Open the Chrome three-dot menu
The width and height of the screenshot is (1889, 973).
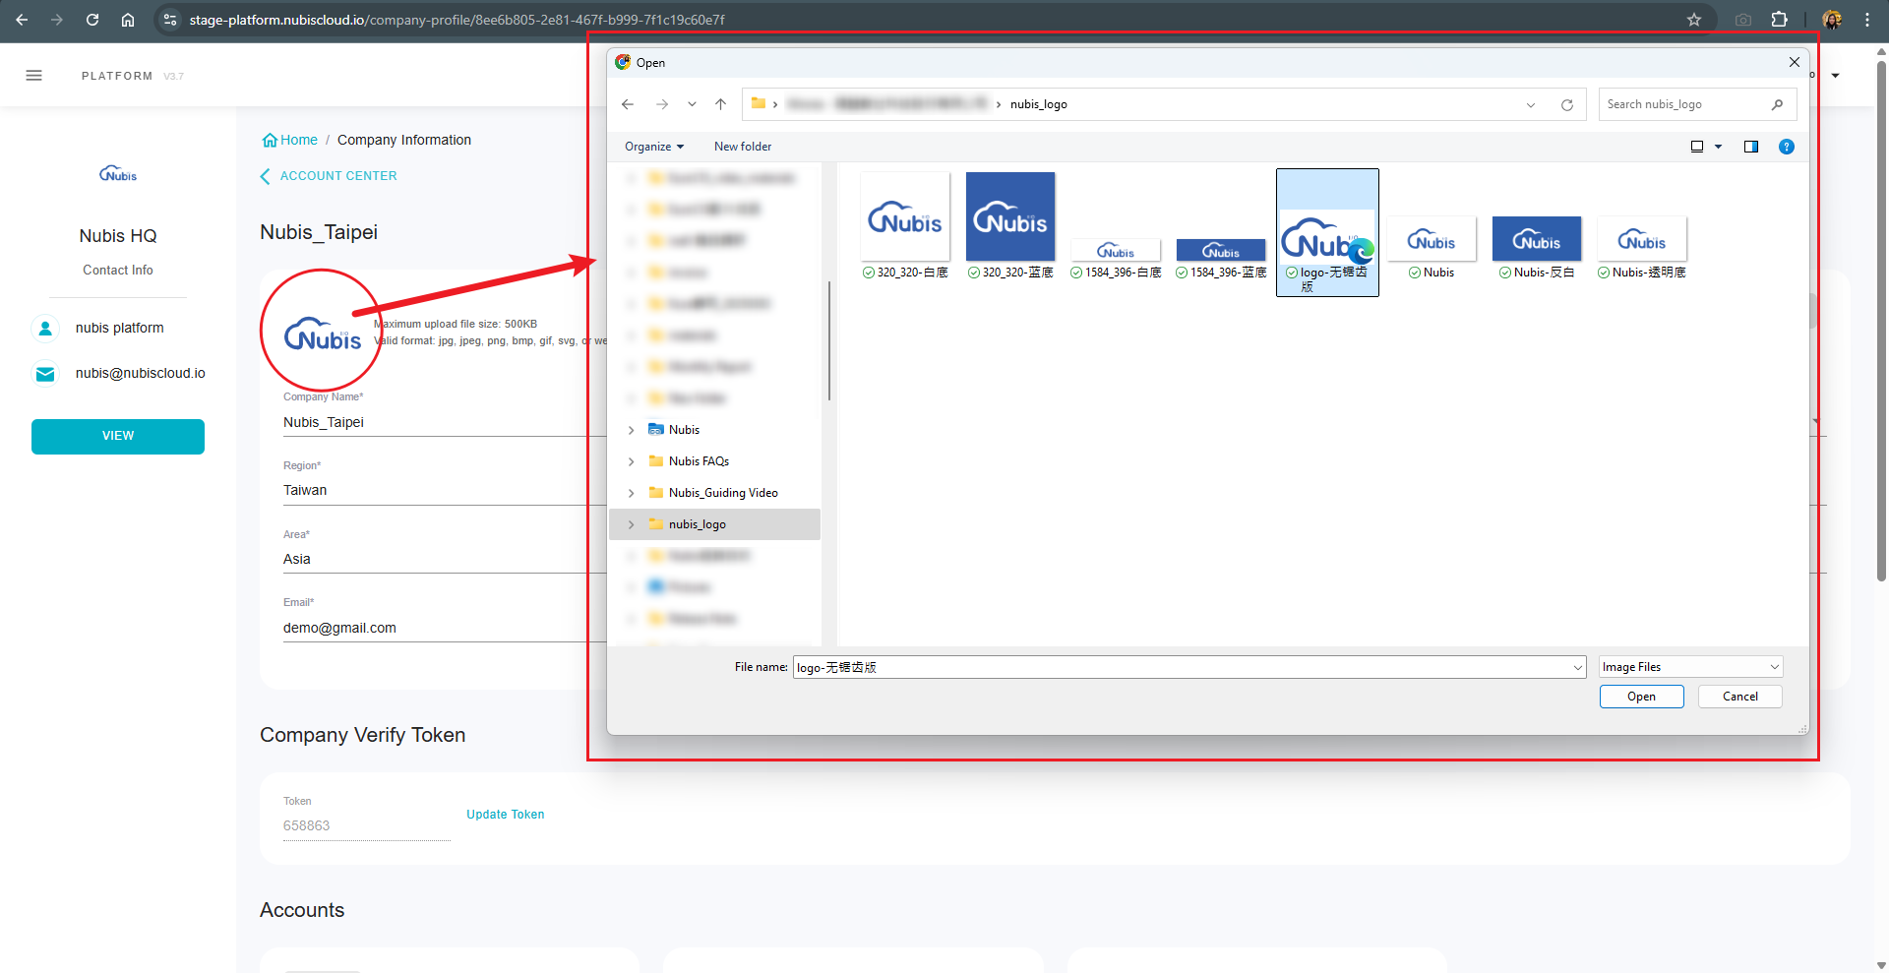(x=1867, y=20)
